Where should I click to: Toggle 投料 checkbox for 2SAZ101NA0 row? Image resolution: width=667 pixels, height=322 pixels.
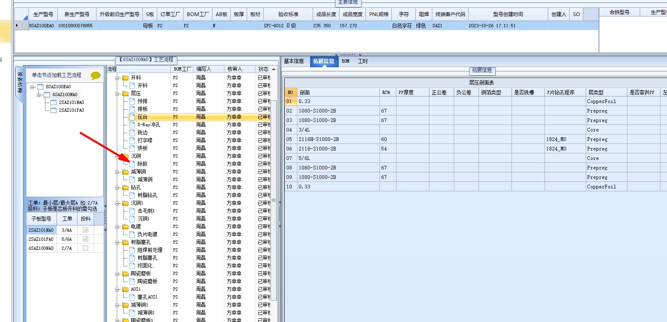point(85,230)
